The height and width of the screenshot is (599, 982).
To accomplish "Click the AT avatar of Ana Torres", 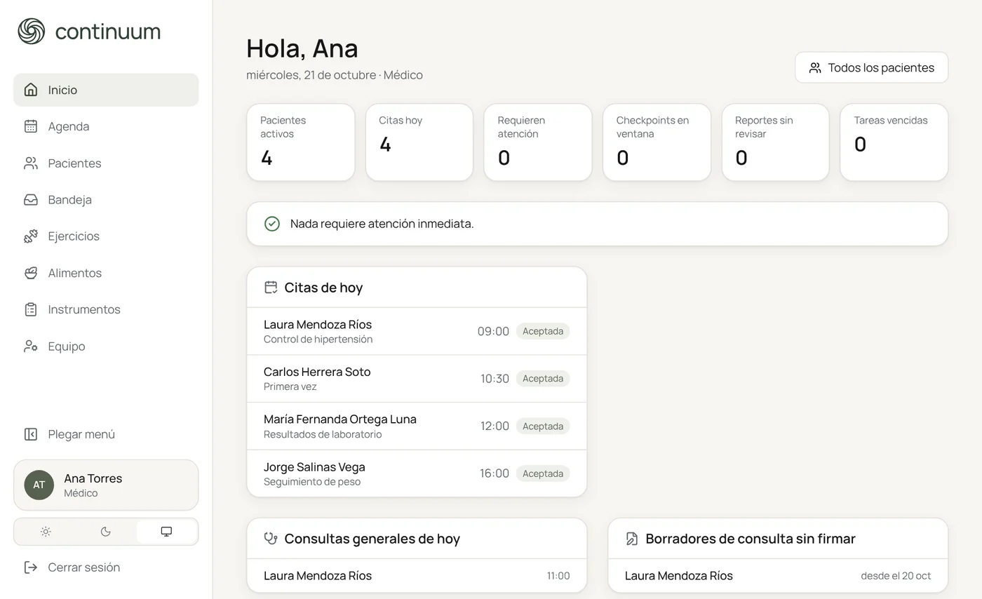I will 39,485.
